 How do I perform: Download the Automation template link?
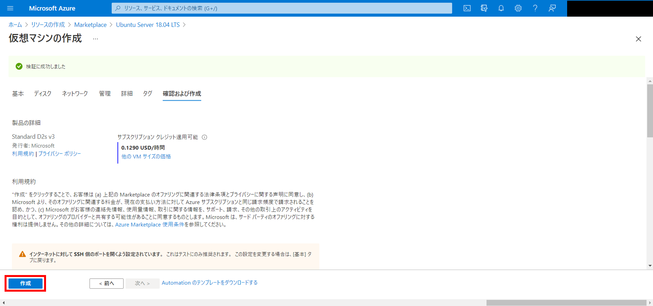point(210,283)
